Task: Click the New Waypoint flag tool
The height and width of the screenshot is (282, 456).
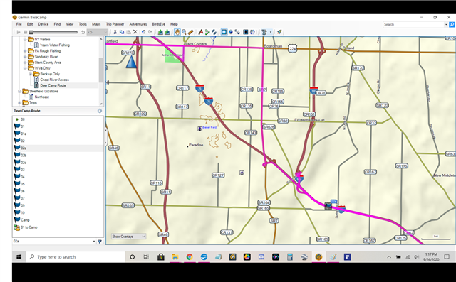Action: tap(201, 32)
